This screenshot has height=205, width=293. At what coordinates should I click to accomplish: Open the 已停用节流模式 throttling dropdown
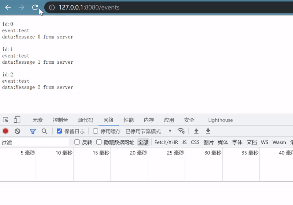[x=149, y=131]
